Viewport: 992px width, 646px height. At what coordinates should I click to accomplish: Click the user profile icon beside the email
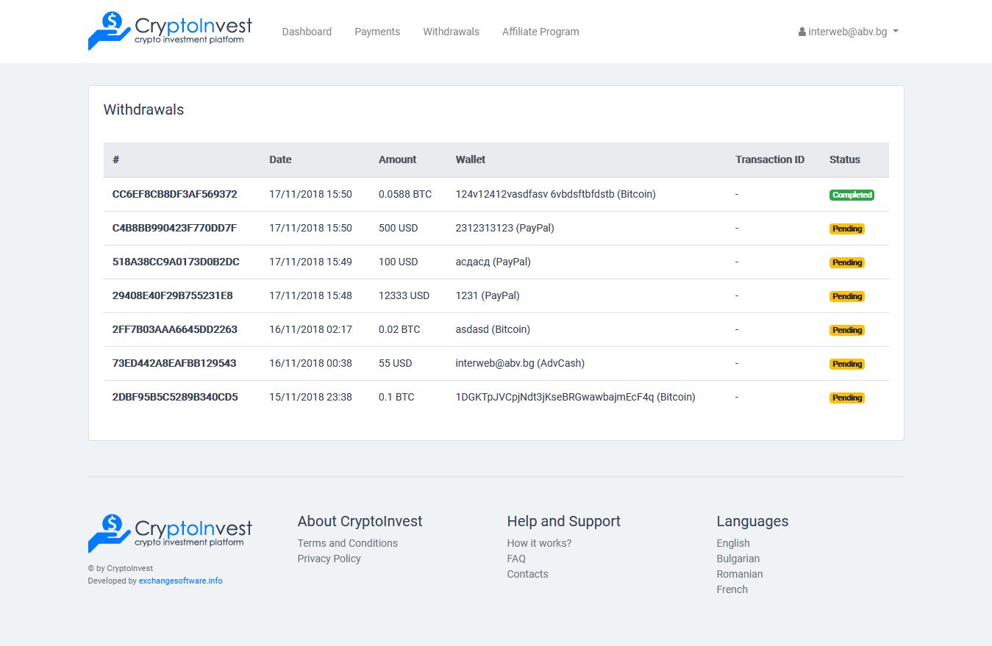[x=802, y=32]
